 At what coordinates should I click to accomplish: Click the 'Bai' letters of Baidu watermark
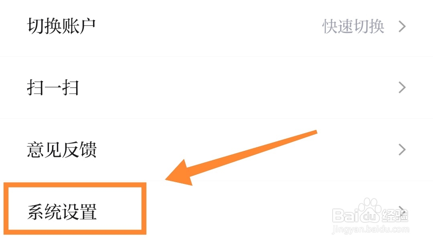coord(346,215)
